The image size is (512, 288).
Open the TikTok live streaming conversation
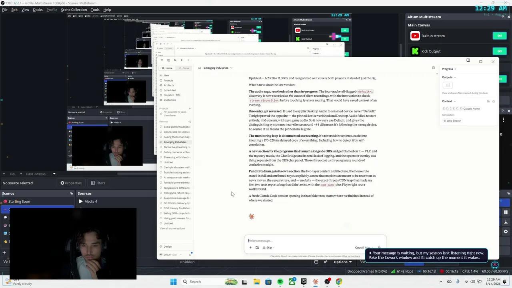click(x=175, y=147)
